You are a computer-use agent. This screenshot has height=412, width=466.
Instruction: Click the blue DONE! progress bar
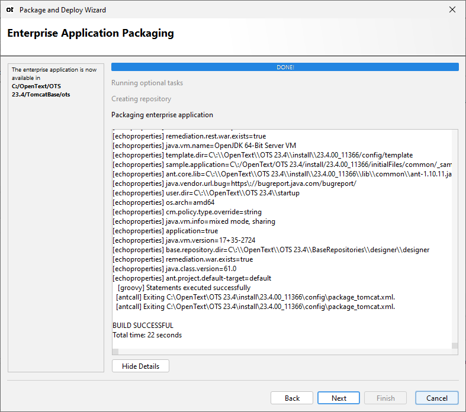tap(285, 67)
